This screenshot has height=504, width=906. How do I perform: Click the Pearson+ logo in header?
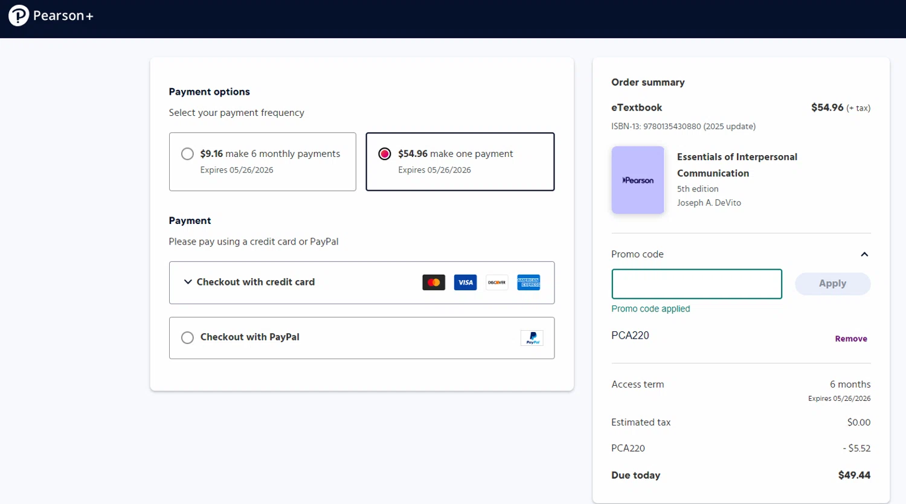pyautogui.click(x=51, y=16)
